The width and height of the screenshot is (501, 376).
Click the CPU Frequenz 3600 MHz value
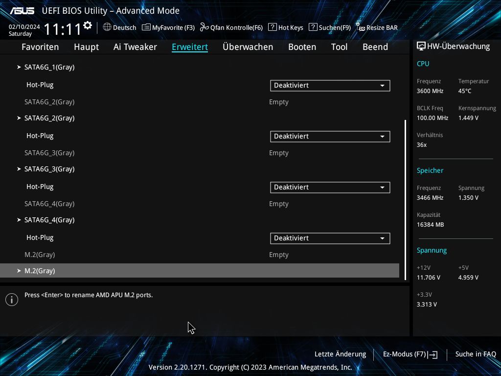tap(430, 91)
